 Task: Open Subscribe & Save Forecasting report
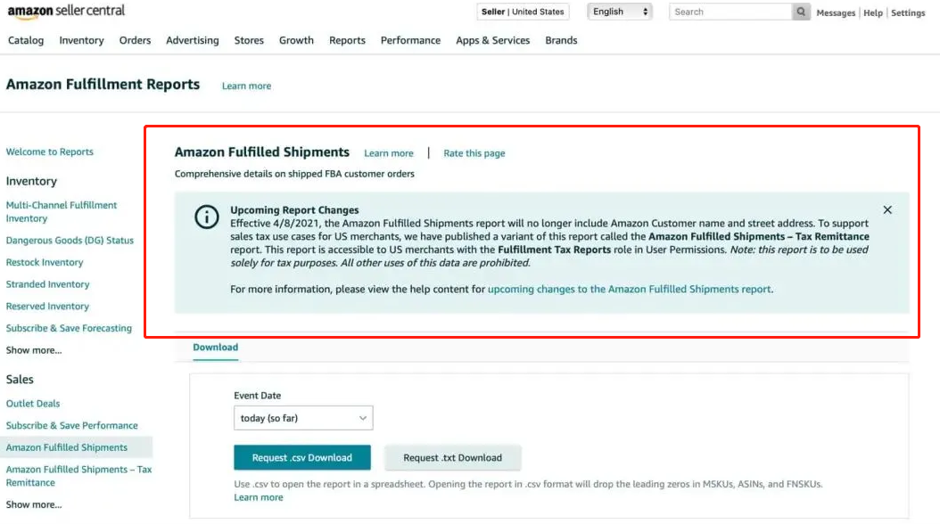[x=69, y=328]
